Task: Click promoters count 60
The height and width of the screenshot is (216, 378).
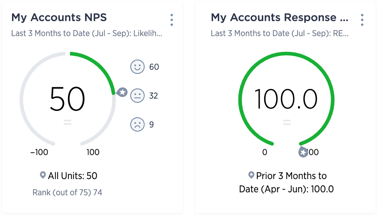Action: 154,67
